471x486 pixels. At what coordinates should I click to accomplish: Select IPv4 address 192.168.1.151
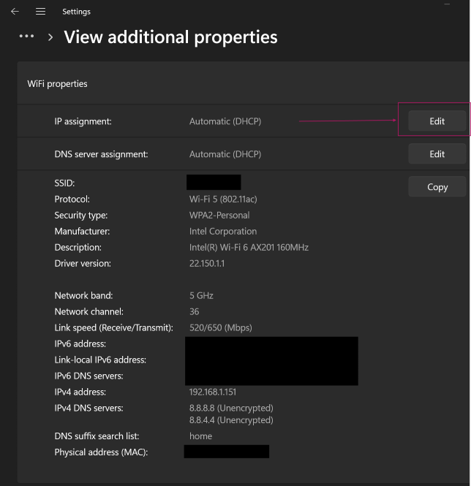(x=213, y=392)
